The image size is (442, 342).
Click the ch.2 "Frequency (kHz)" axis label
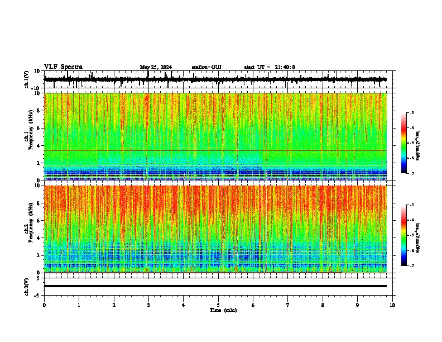click(31, 222)
